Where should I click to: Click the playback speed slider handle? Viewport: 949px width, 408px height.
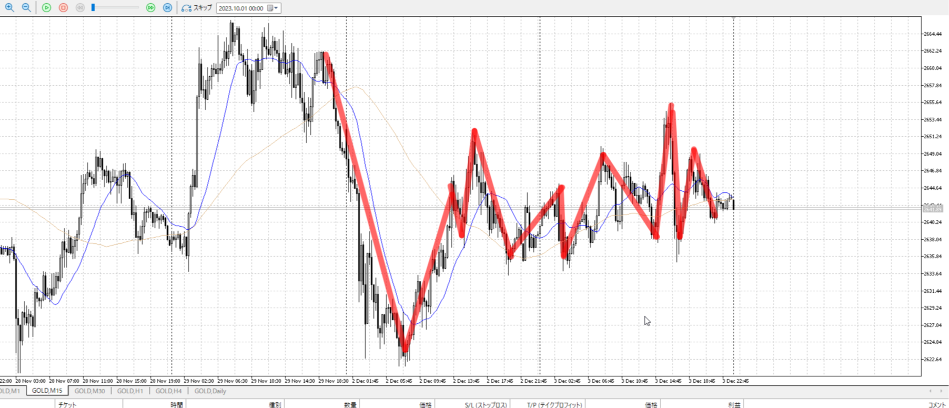93,8
